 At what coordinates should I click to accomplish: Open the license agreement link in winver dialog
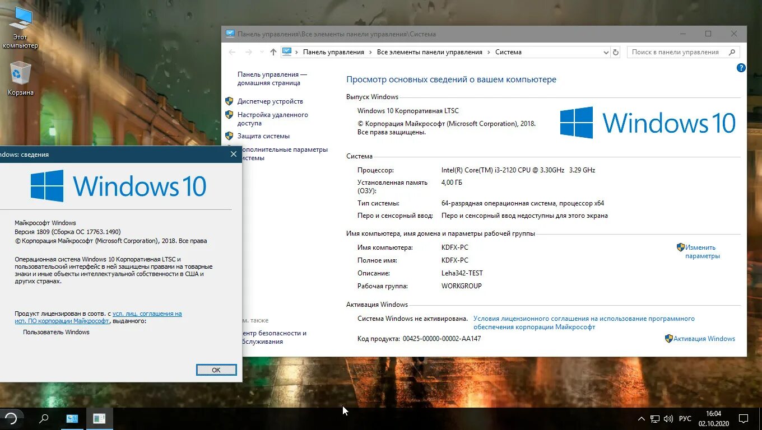point(98,317)
